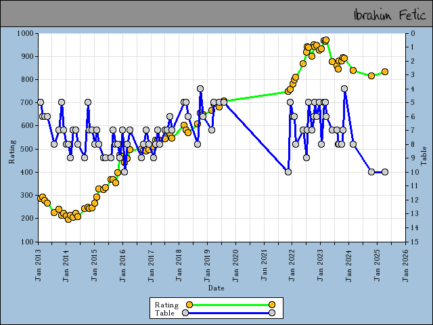The height and width of the screenshot is (325, 433).
Task: Click the Jan 2023 date tick label
Action: pos(320,265)
